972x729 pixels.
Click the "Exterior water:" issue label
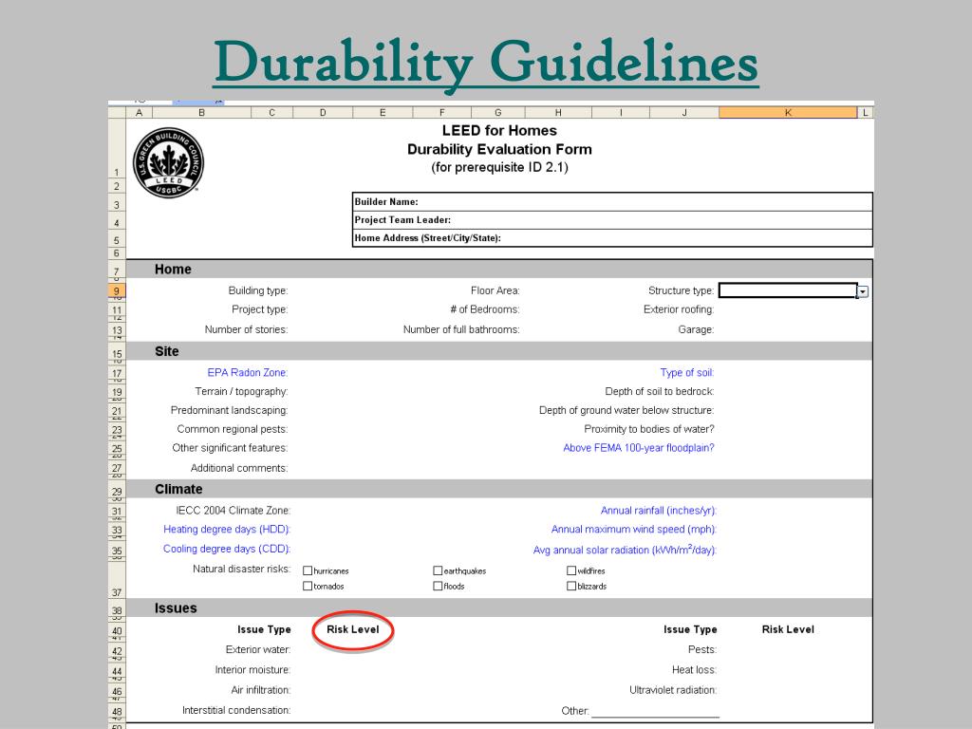tap(258, 649)
